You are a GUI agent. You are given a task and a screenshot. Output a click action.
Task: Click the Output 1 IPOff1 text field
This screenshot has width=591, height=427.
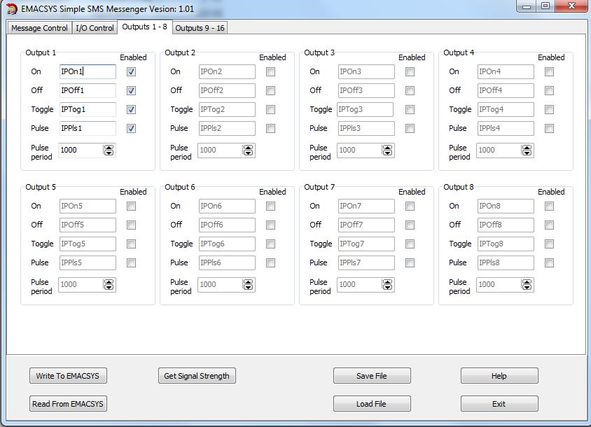point(87,90)
